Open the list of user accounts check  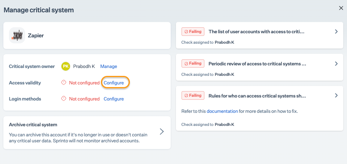click(256, 32)
